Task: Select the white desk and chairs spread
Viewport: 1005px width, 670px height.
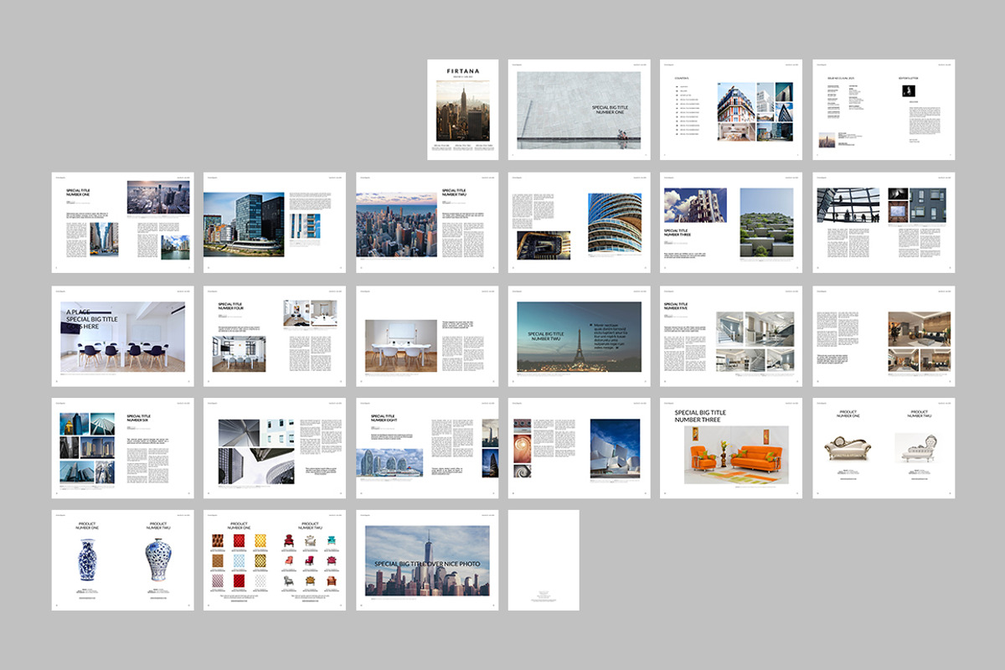Action: [x=427, y=335]
